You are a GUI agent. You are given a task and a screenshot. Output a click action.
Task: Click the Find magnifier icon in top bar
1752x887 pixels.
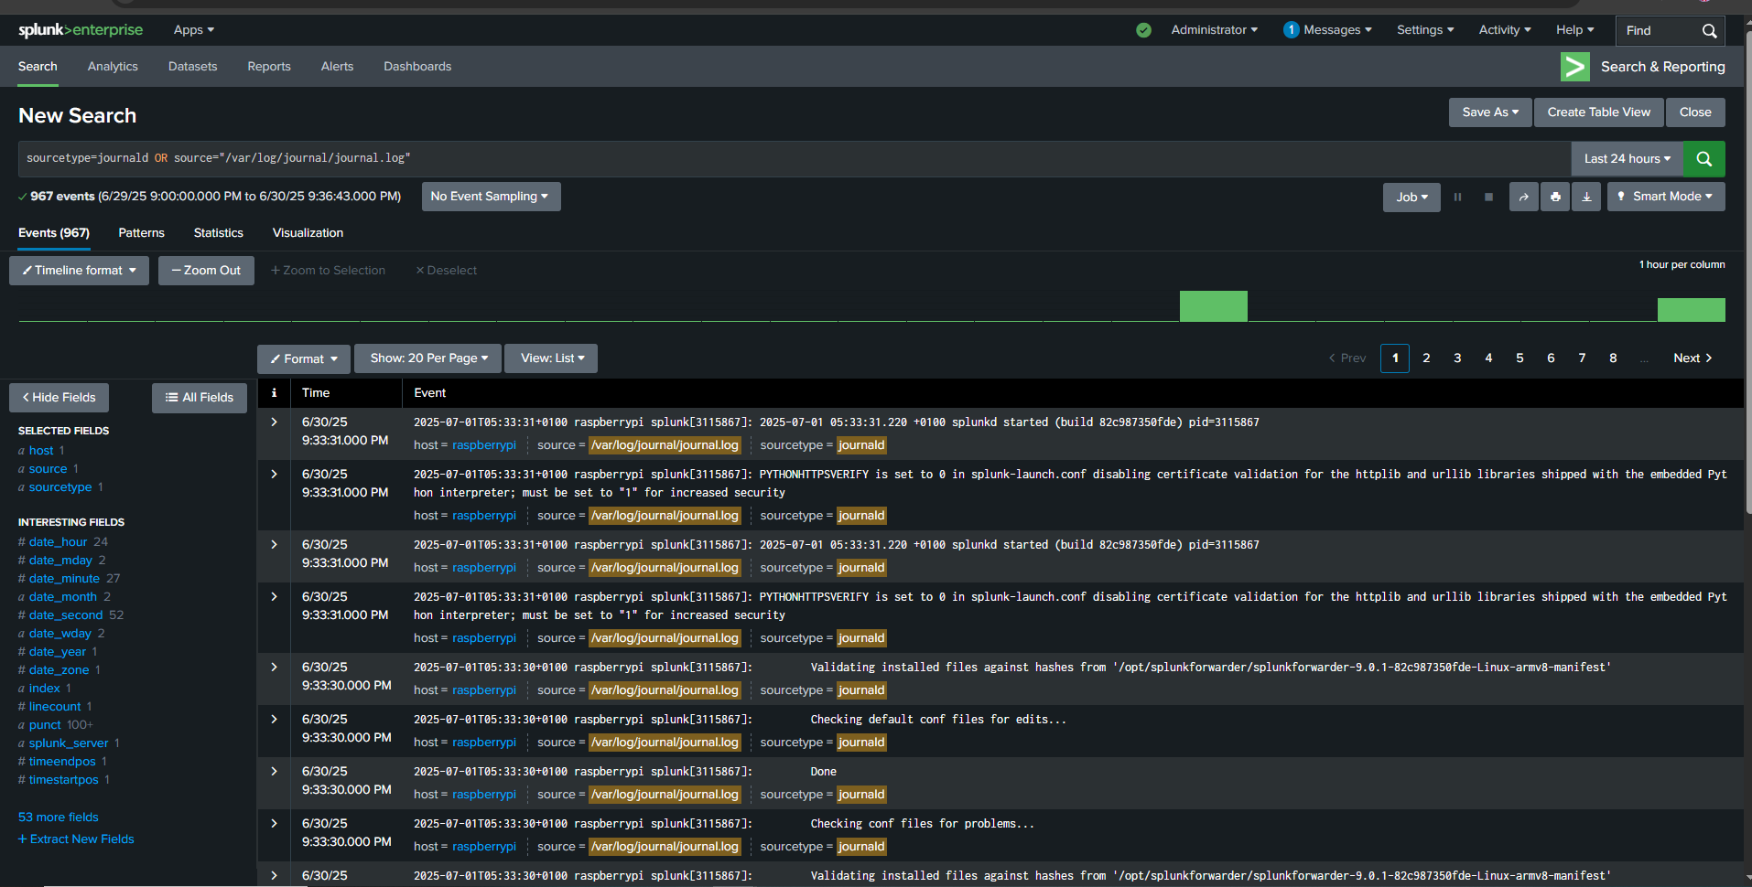point(1709,31)
